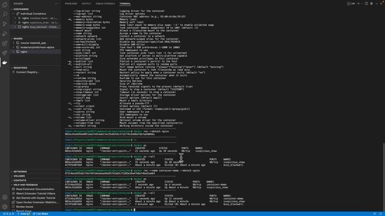385x216 pixels.
Task: Select running container icon for suspicious_shaw
Action: (x=20, y=23)
